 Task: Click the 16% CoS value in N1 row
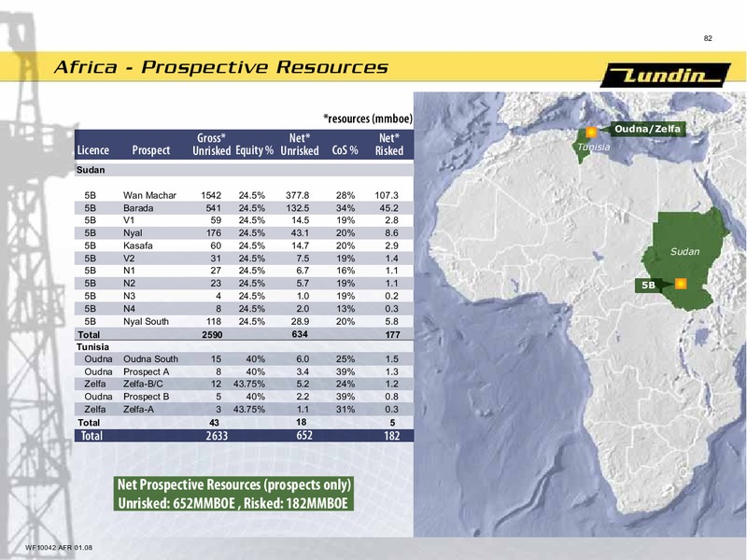tap(345, 271)
